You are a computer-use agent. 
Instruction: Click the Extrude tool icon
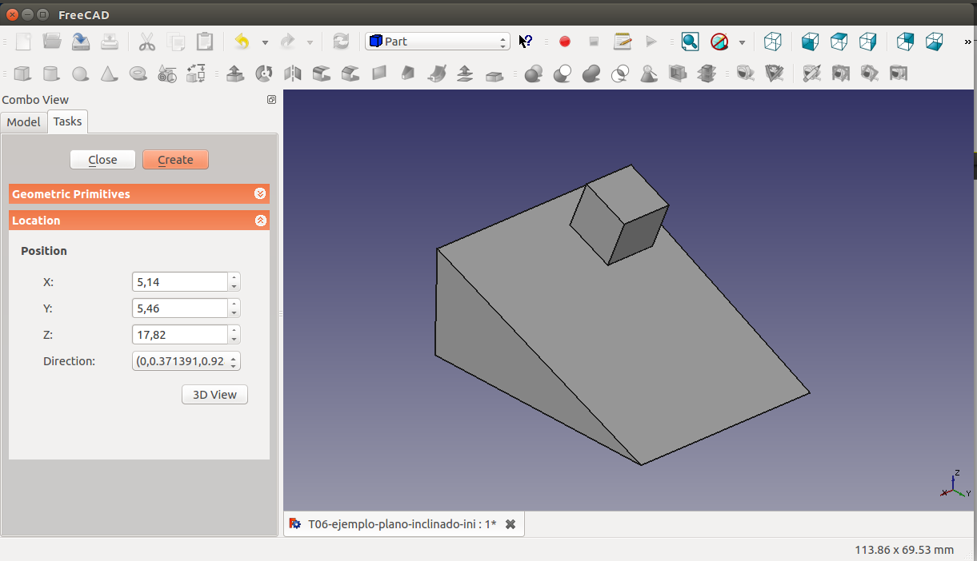234,74
